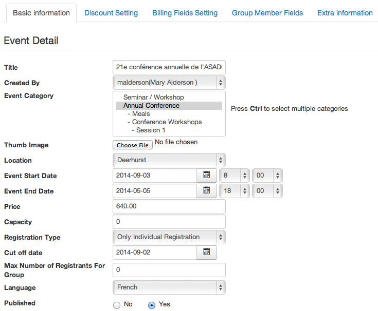Select Conference Workshops category in the list
This screenshot has width=378, height=311.
tap(167, 122)
